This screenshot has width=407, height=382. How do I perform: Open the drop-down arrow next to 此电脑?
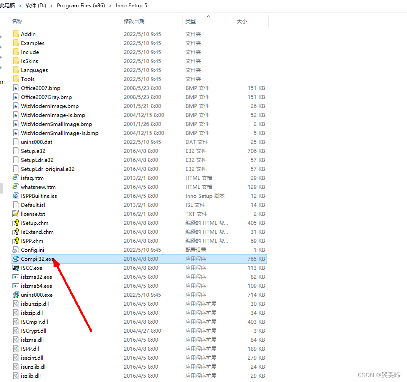(21, 6)
